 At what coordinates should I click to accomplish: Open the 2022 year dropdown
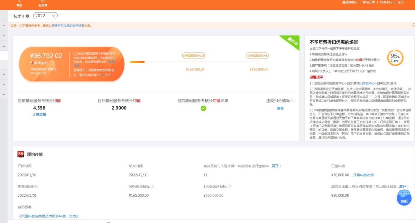pyautogui.click(x=45, y=16)
